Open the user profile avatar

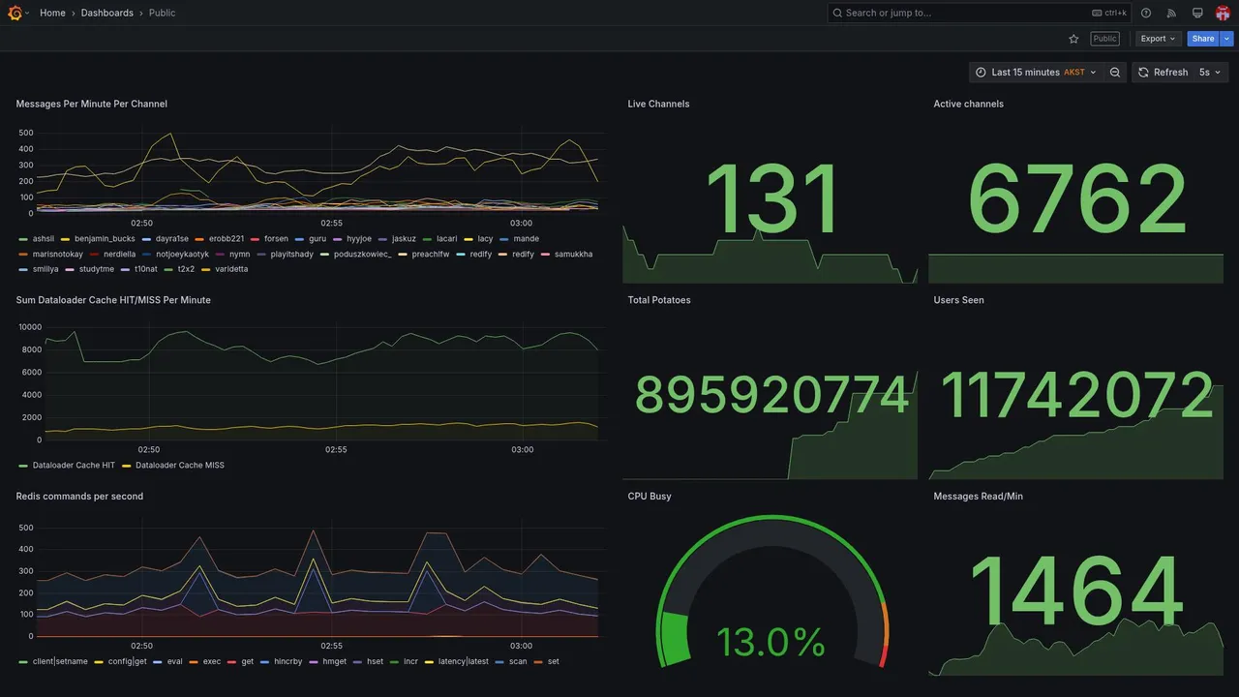coord(1223,13)
